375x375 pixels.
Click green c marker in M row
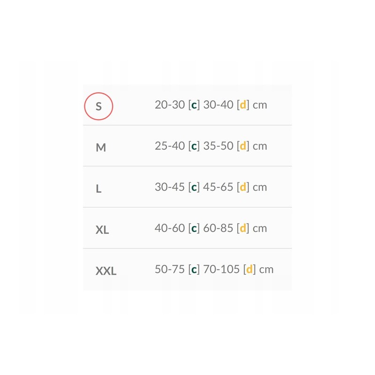(x=194, y=146)
